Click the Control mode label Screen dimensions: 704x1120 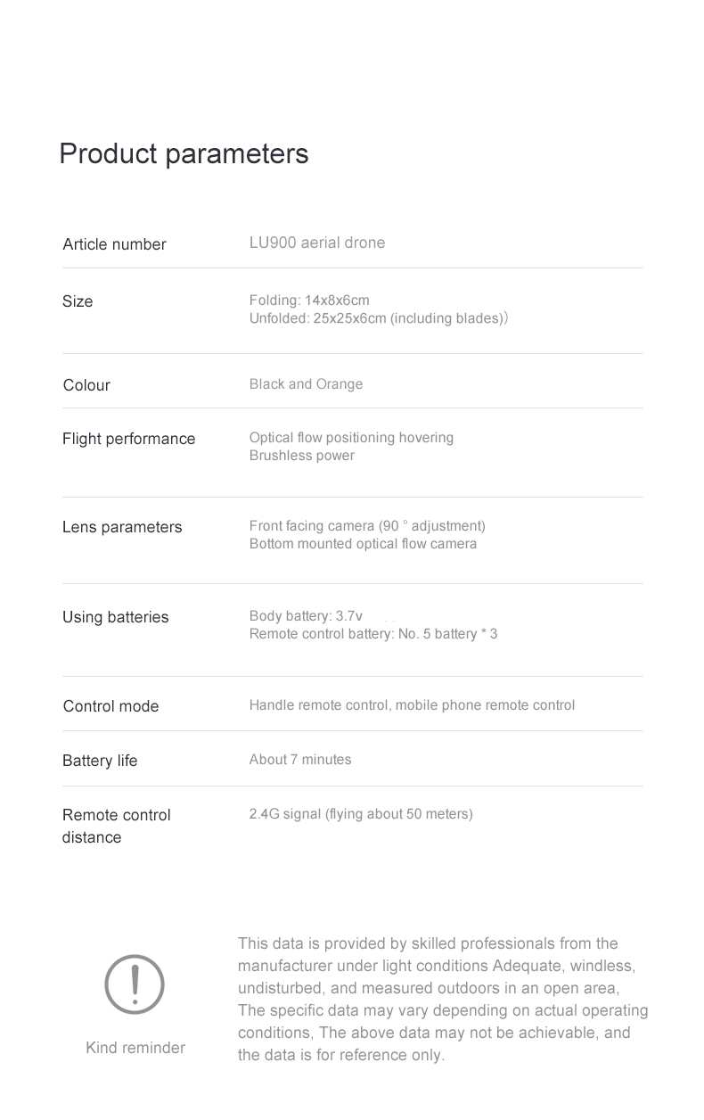point(111,706)
